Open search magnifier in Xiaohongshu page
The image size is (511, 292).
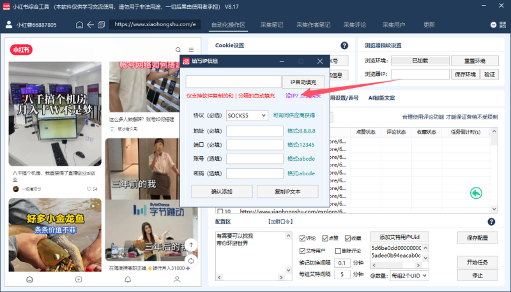pos(178,50)
